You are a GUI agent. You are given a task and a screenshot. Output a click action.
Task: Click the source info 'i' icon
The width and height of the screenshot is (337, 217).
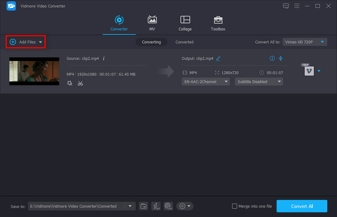(104, 58)
